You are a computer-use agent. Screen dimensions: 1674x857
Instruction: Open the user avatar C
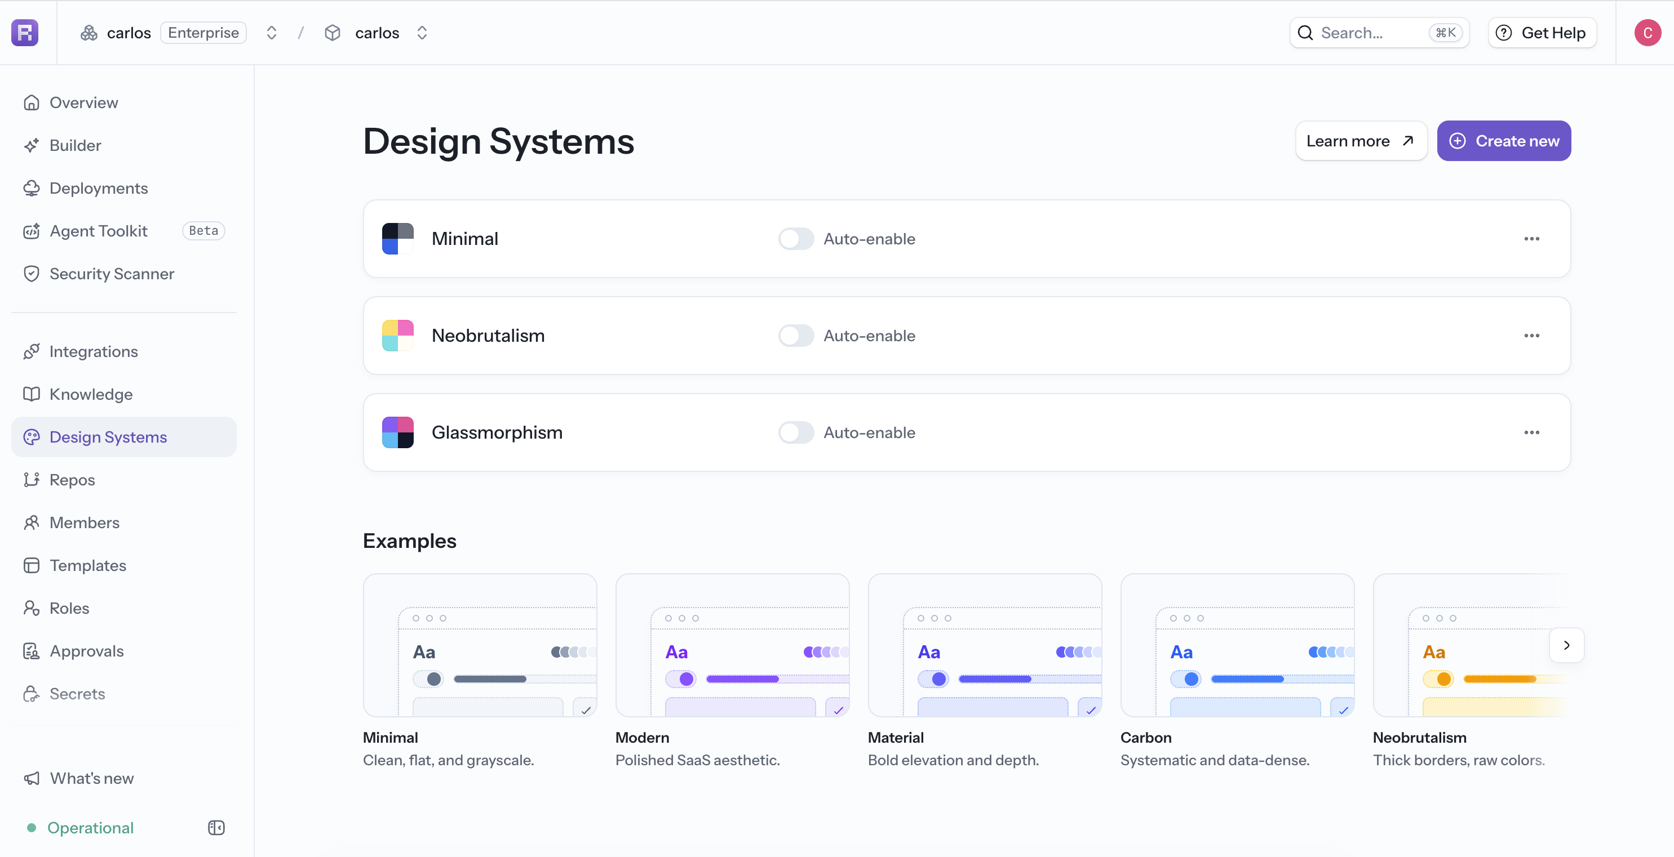pos(1648,33)
